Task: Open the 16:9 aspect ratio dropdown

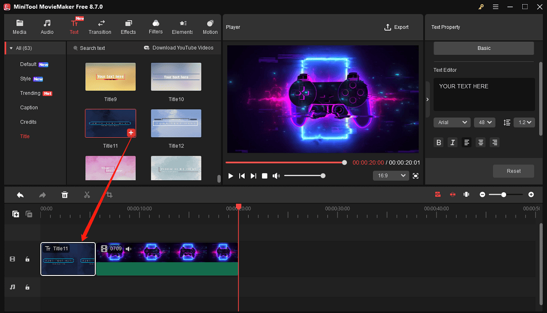Action: click(391, 176)
